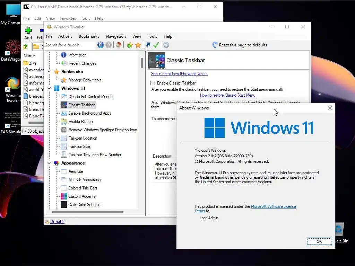Click the Donate! link
355x266 pixels.
tap(57, 222)
